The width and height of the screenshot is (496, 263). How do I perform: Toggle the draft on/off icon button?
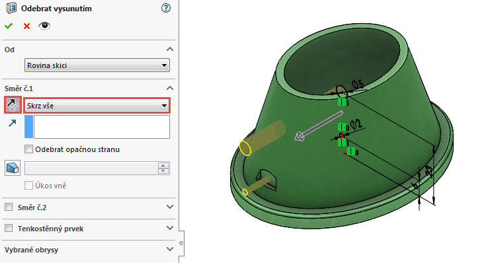[13, 168]
